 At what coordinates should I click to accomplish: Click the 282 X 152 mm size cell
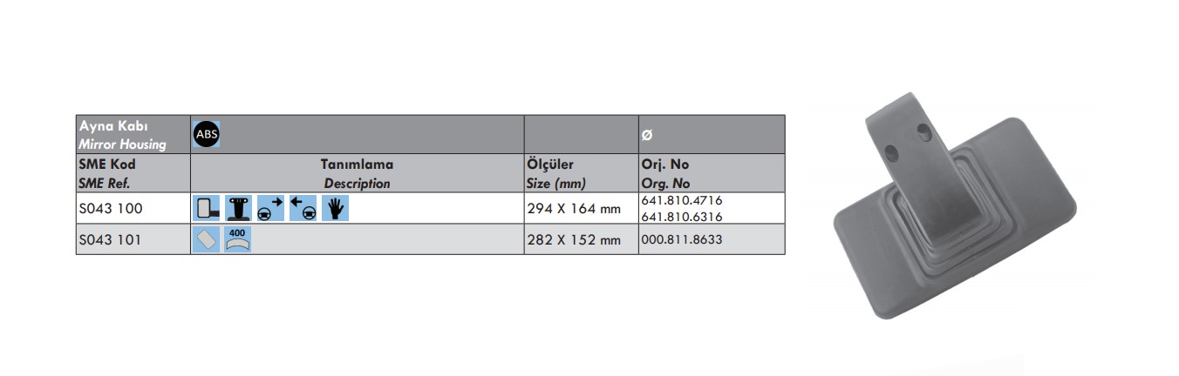(x=574, y=239)
